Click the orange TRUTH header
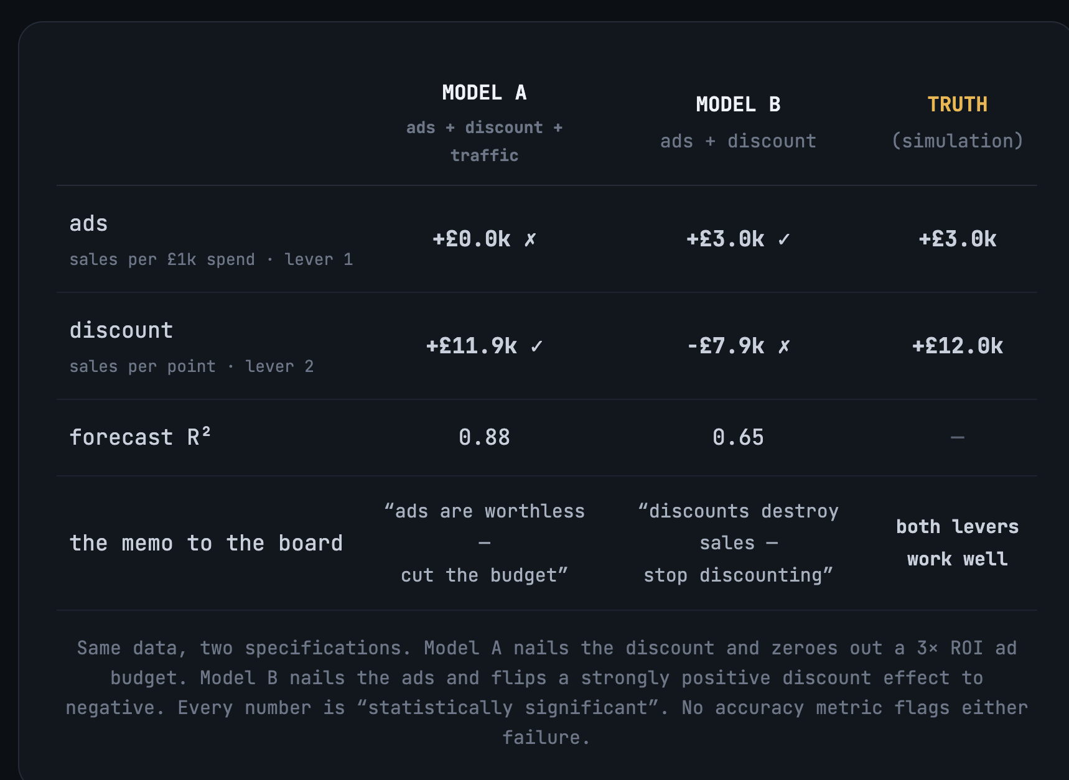 957,104
